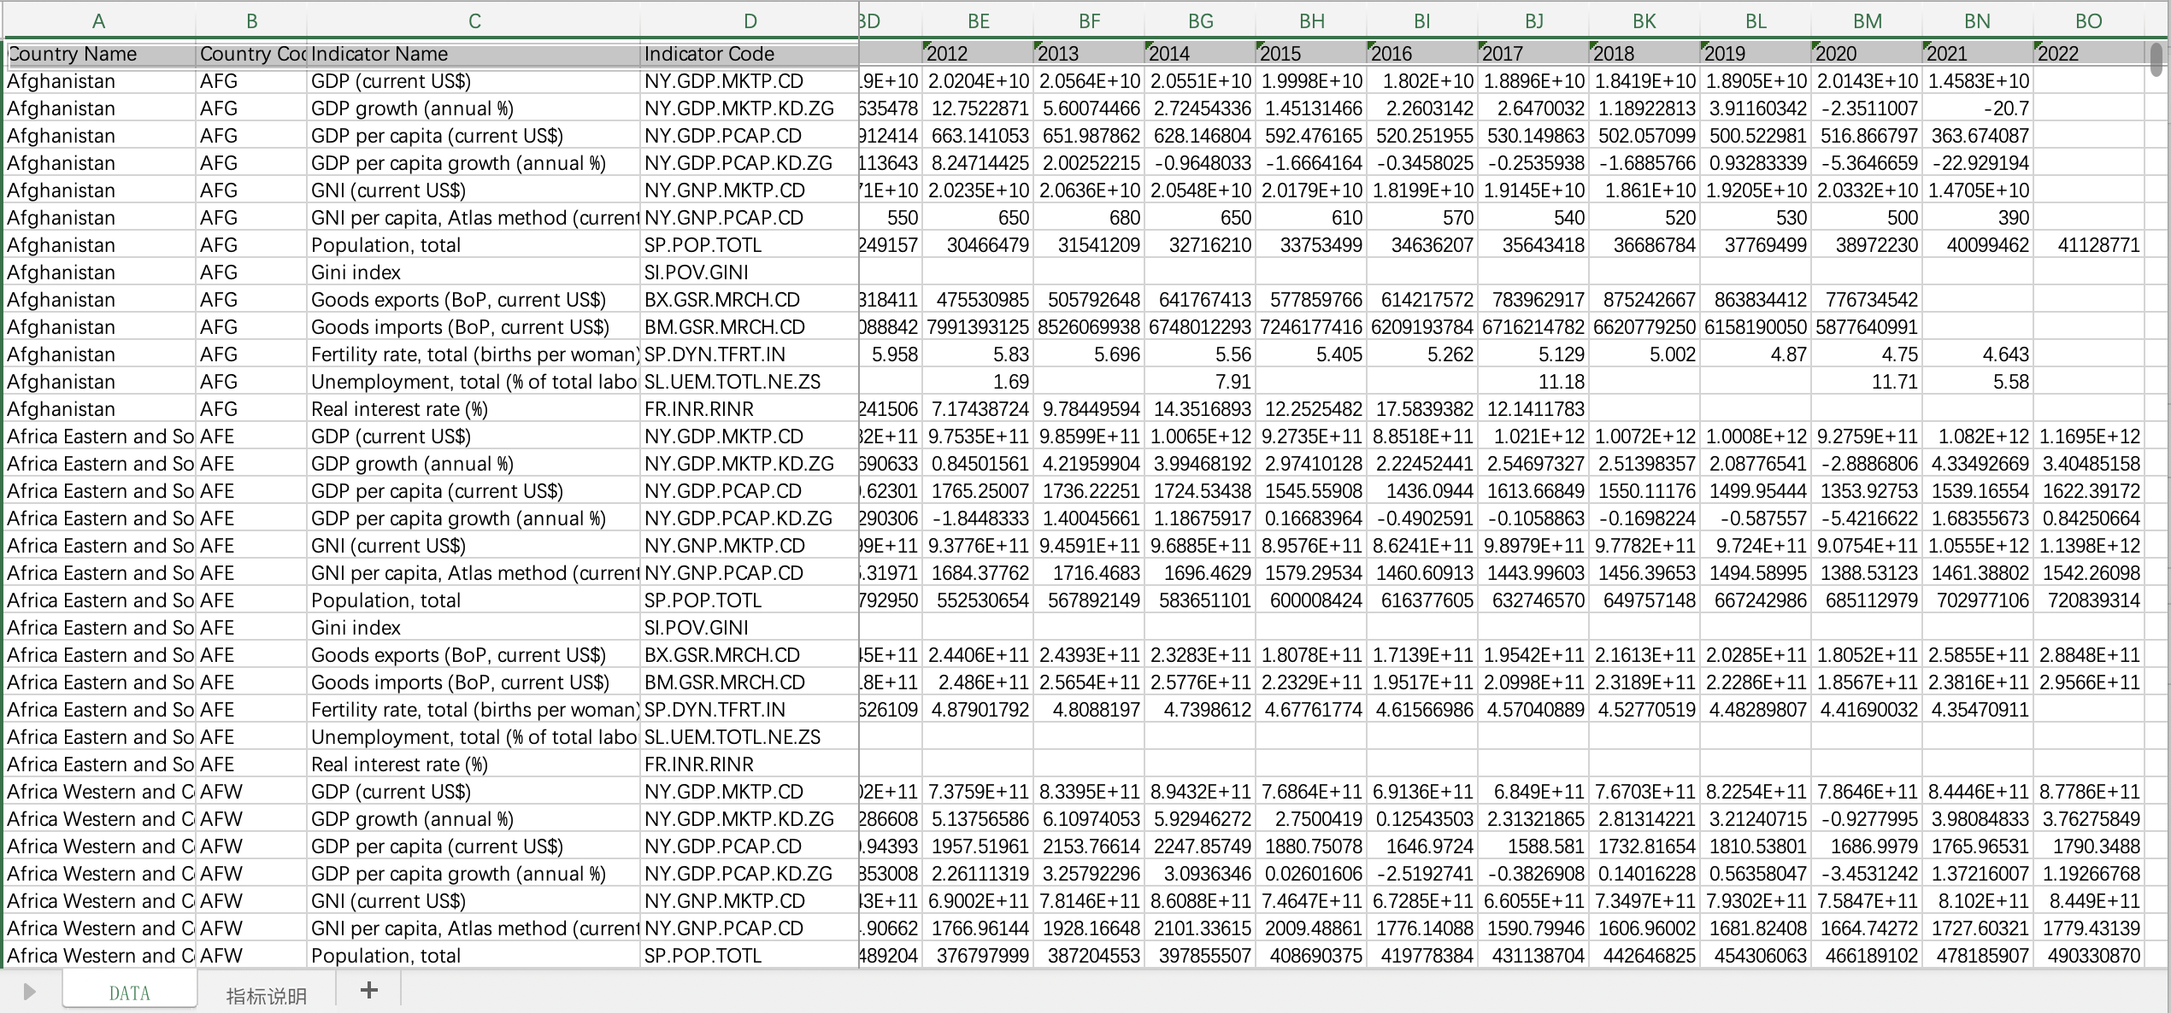Select column BF header

point(1089,21)
